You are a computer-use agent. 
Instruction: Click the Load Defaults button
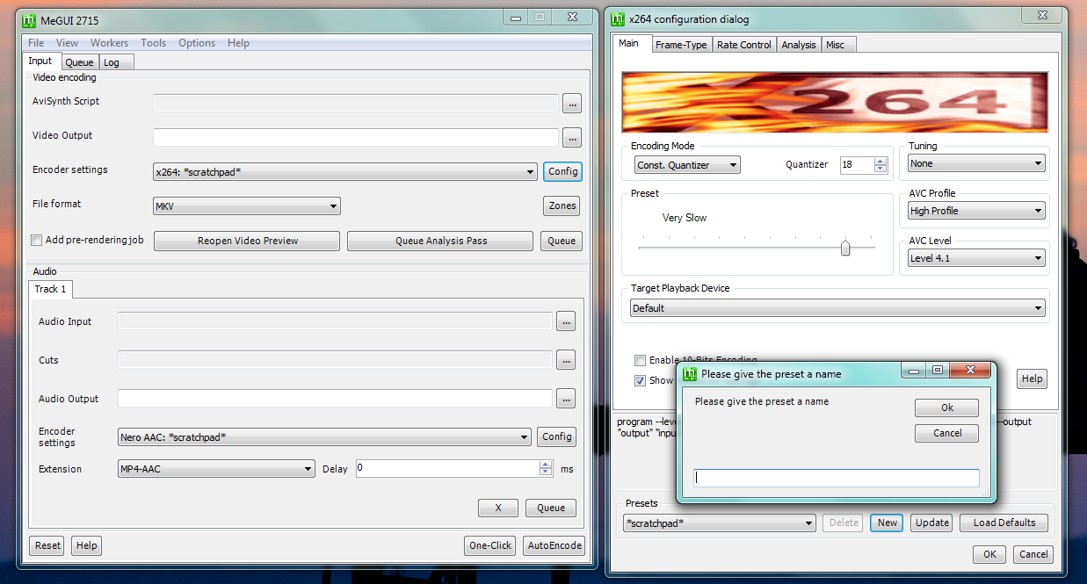pos(1004,523)
